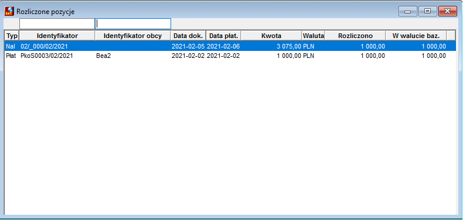The height and width of the screenshot is (220, 463).
Task: Click the Płat type cell
Action: (x=11, y=56)
